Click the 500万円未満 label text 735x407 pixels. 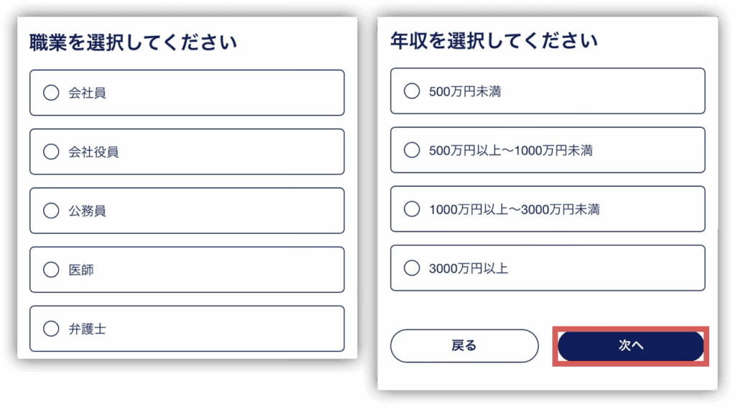pos(464,91)
